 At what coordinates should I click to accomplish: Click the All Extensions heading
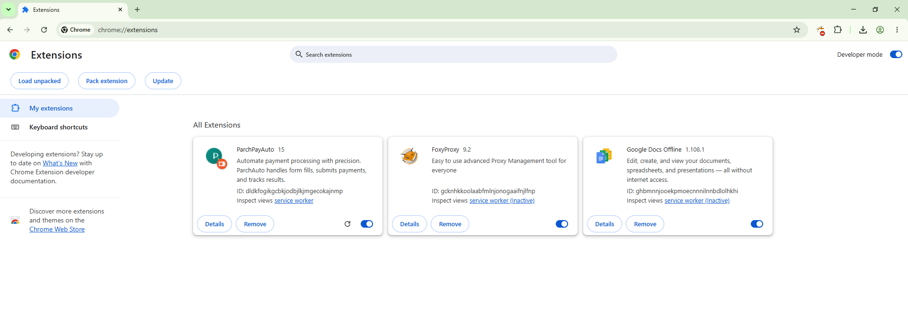[217, 125]
